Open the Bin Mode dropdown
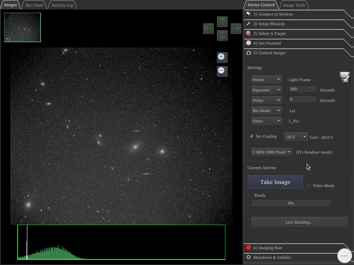 tap(267, 111)
